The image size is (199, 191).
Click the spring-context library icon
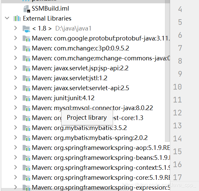(x=26, y=167)
